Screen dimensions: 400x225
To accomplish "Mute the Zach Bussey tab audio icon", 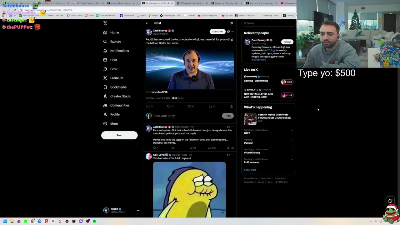I will [x=168, y=3].
